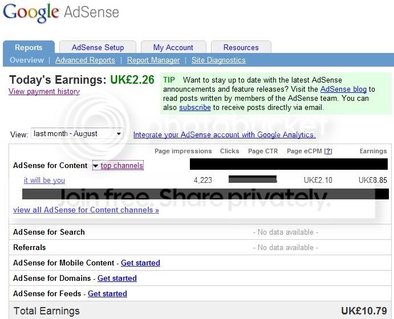Select the Overview sub-navigation item

tap(27, 60)
